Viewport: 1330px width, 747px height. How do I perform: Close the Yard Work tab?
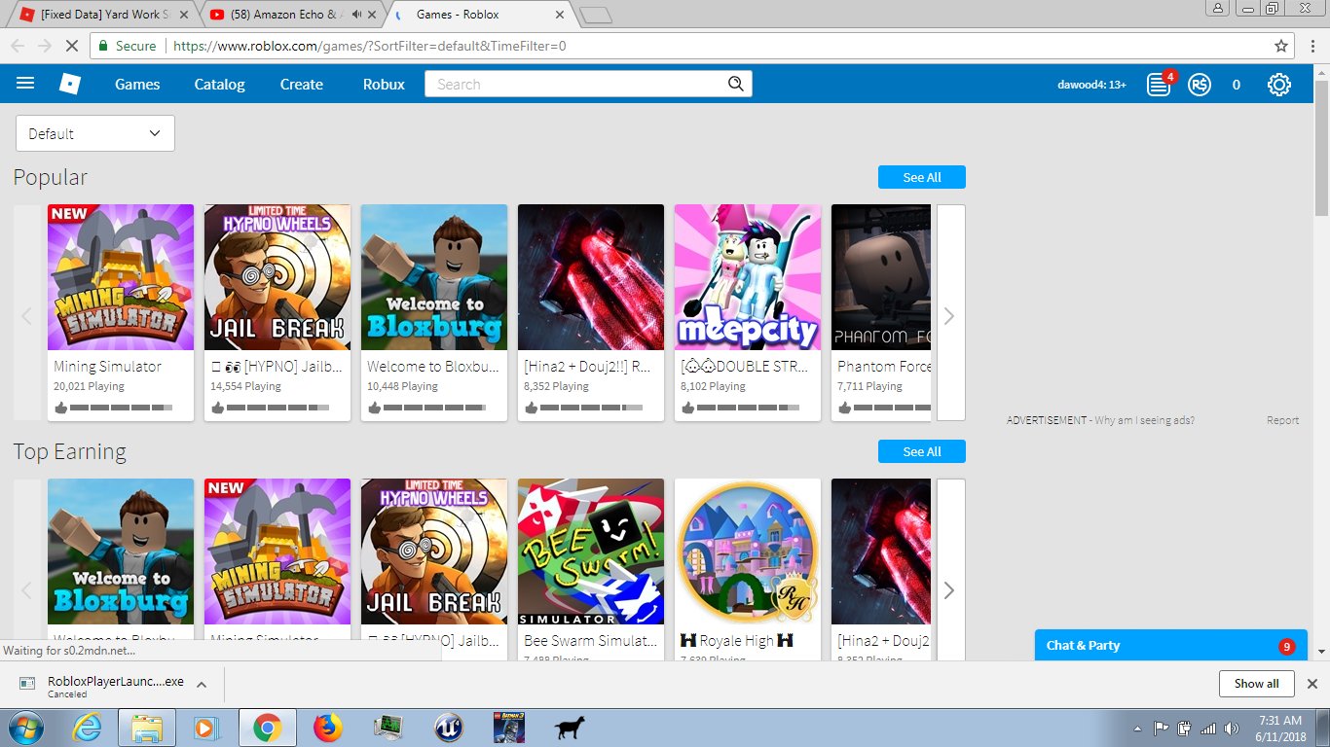184,15
